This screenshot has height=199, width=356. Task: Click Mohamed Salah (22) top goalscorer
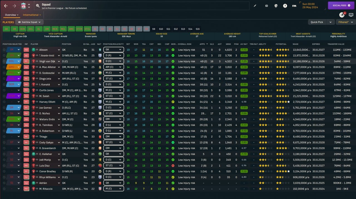pos(268,36)
